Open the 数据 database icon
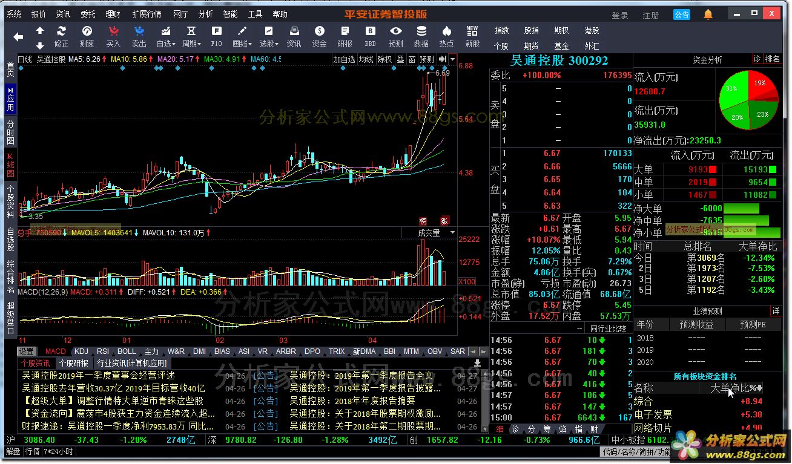 coord(421,36)
